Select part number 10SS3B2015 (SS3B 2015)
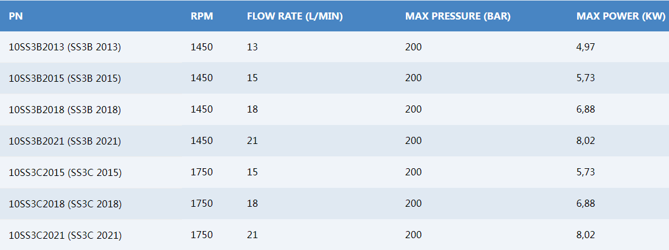Image resolution: width=669 pixels, height=250 pixels. pos(65,78)
